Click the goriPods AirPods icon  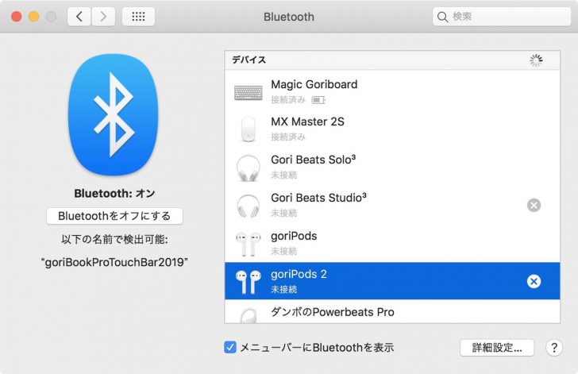(x=248, y=244)
